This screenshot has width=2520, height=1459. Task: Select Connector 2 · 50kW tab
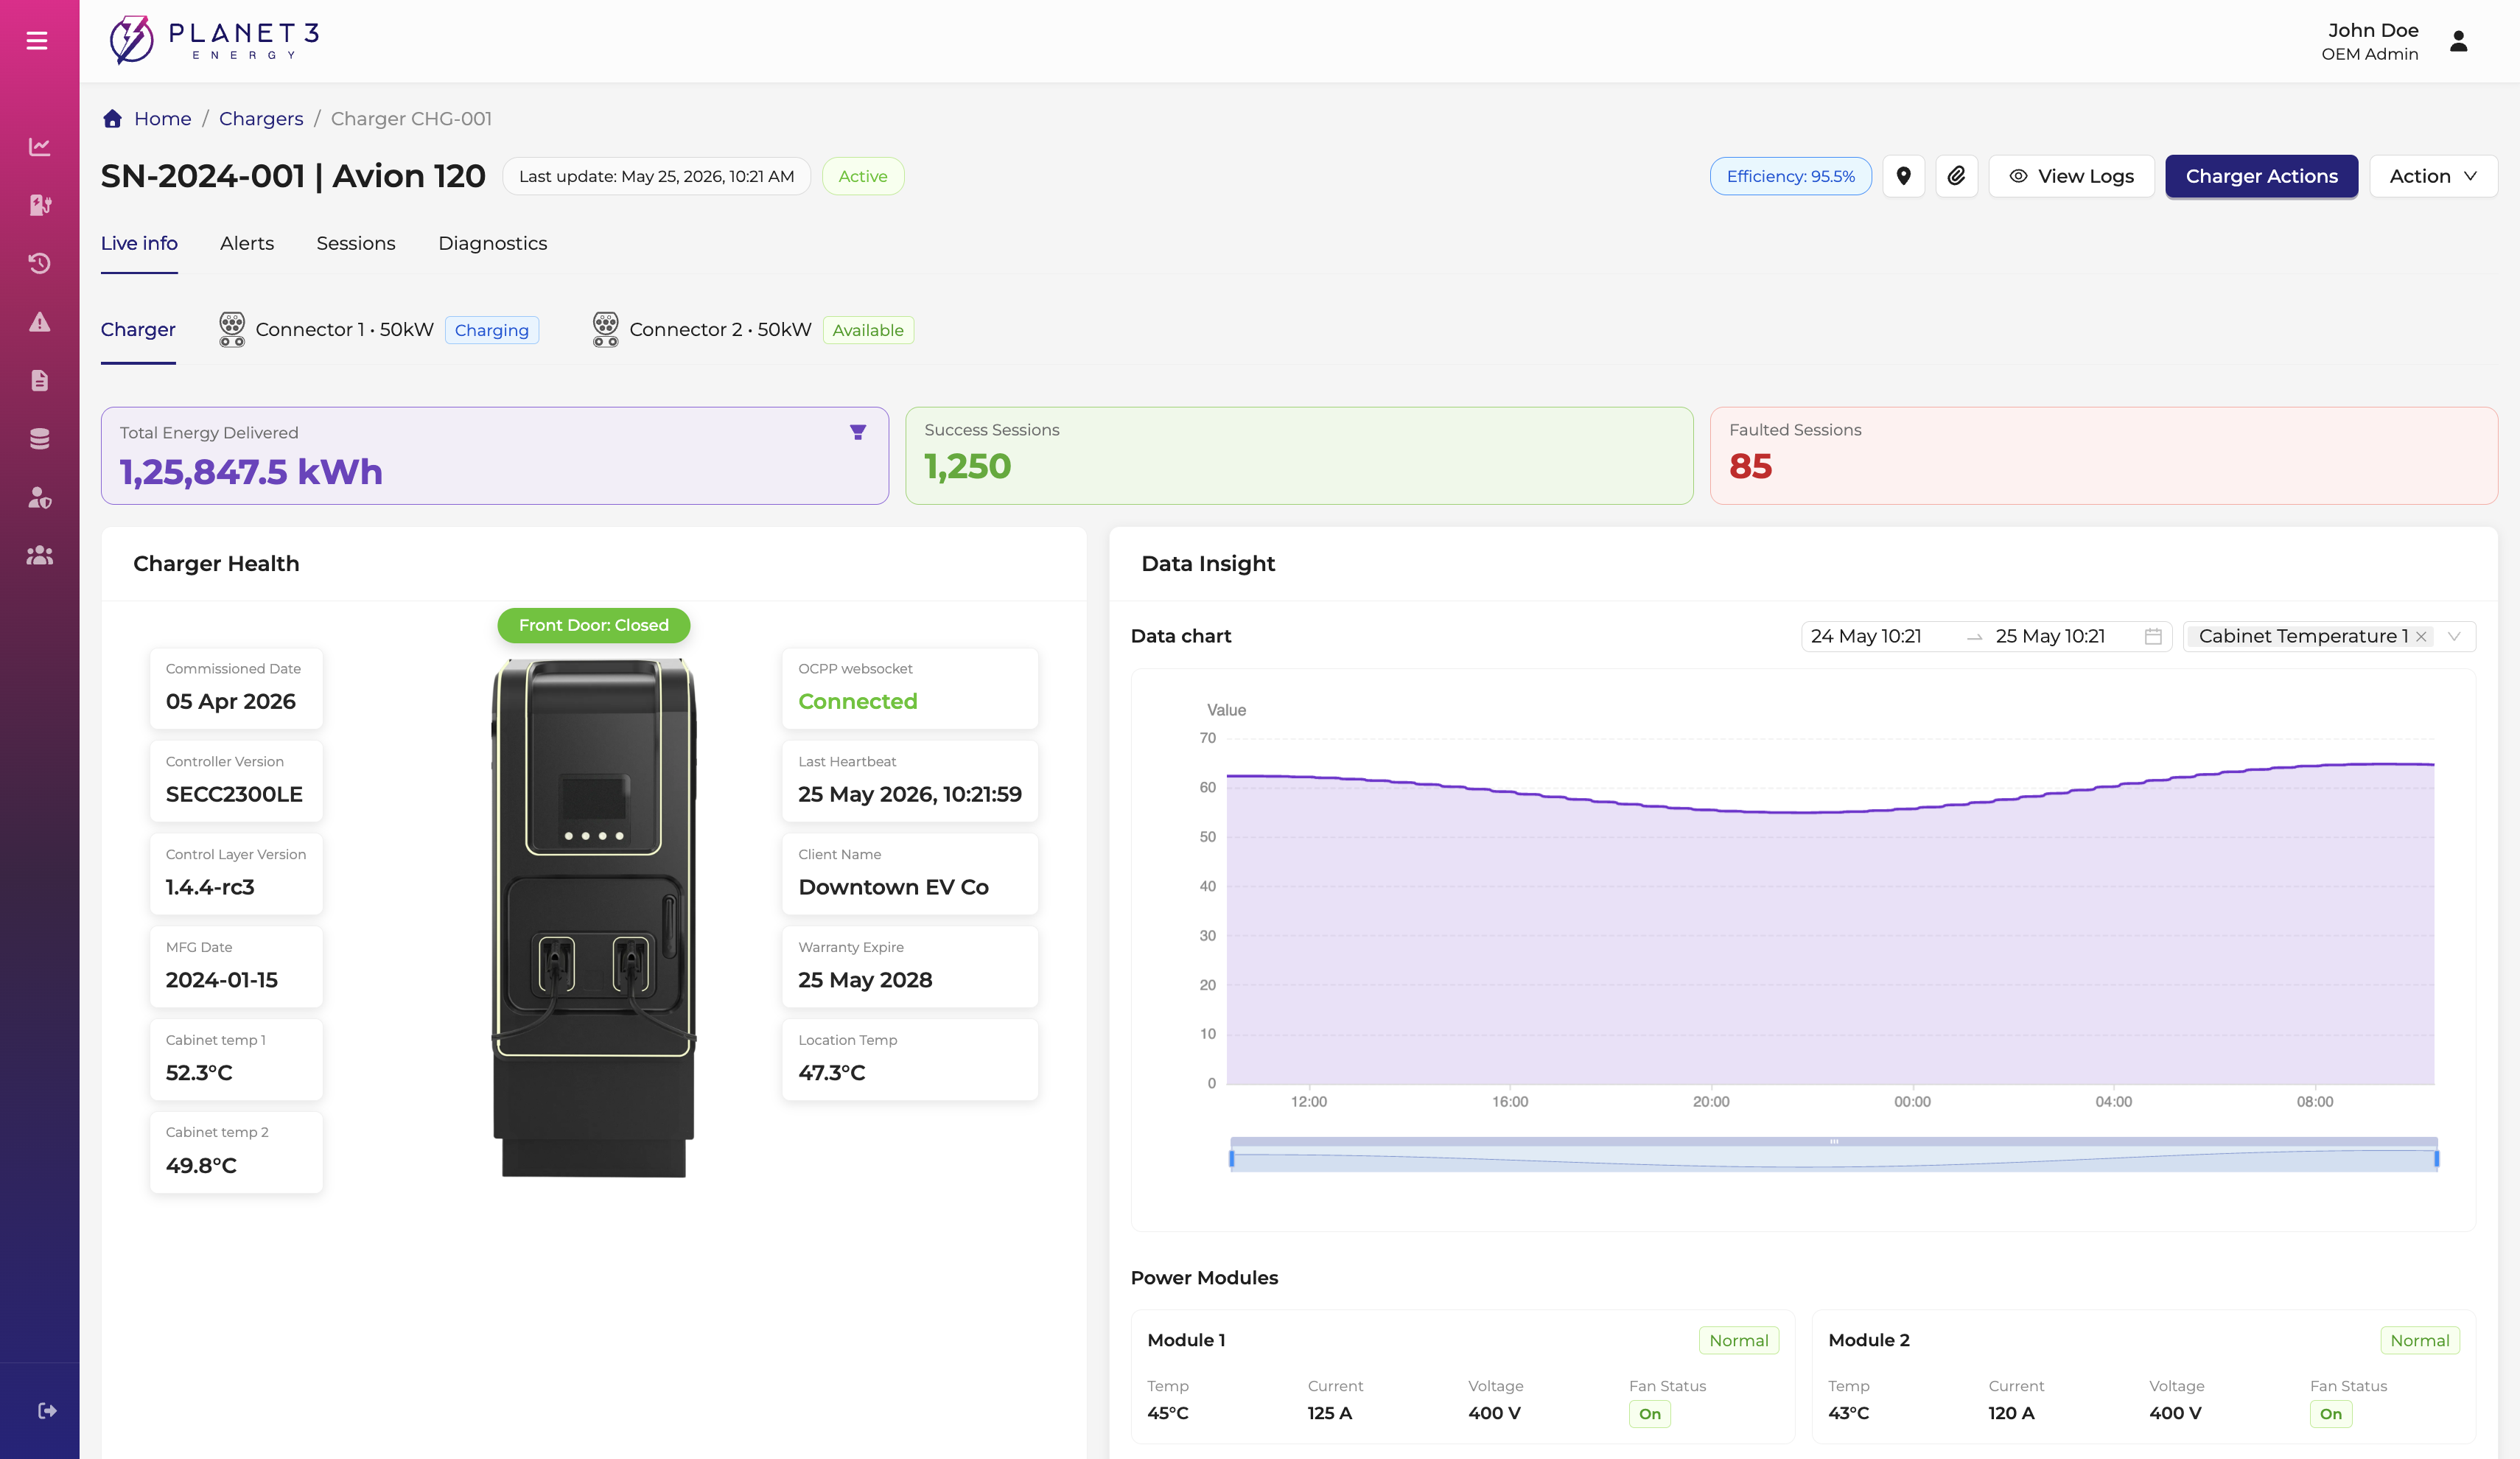click(x=752, y=329)
